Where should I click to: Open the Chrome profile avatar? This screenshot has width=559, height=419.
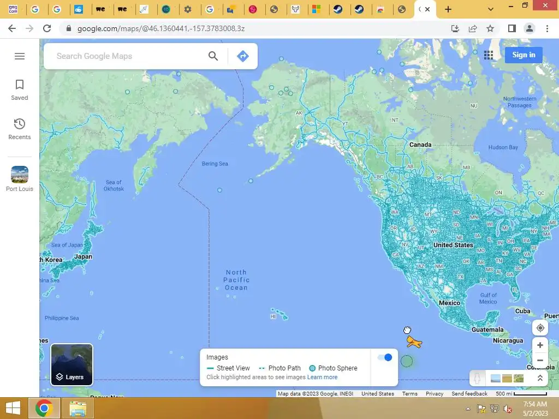coord(530,28)
